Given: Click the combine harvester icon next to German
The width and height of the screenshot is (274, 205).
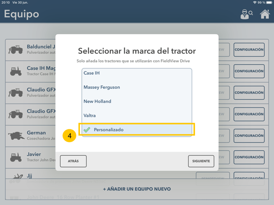Looking at the screenshot, I should tap(16, 136).
